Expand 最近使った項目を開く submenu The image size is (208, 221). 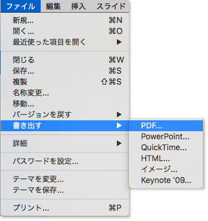pos(65,42)
